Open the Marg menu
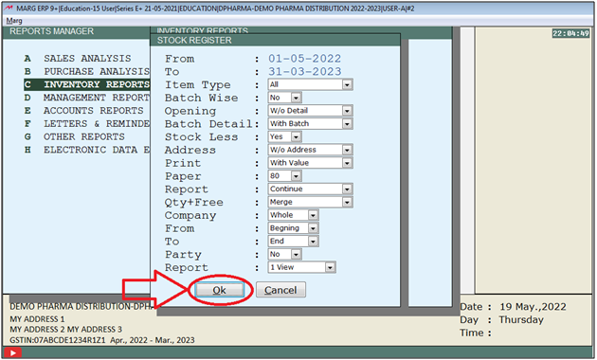Image resolution: width=597 pixels, height=360 pixels. 14,21
